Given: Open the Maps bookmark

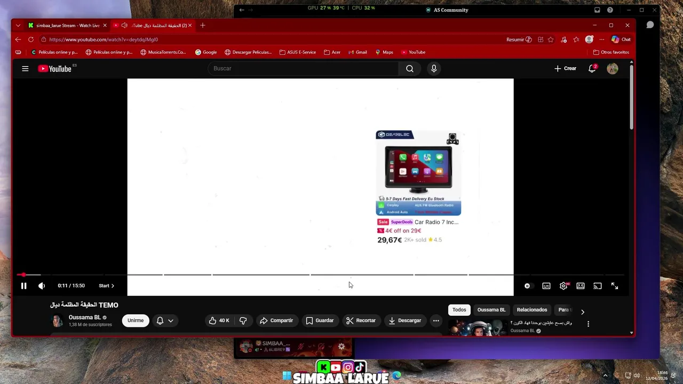Looking at the screenshot, I should click(384, 52).
